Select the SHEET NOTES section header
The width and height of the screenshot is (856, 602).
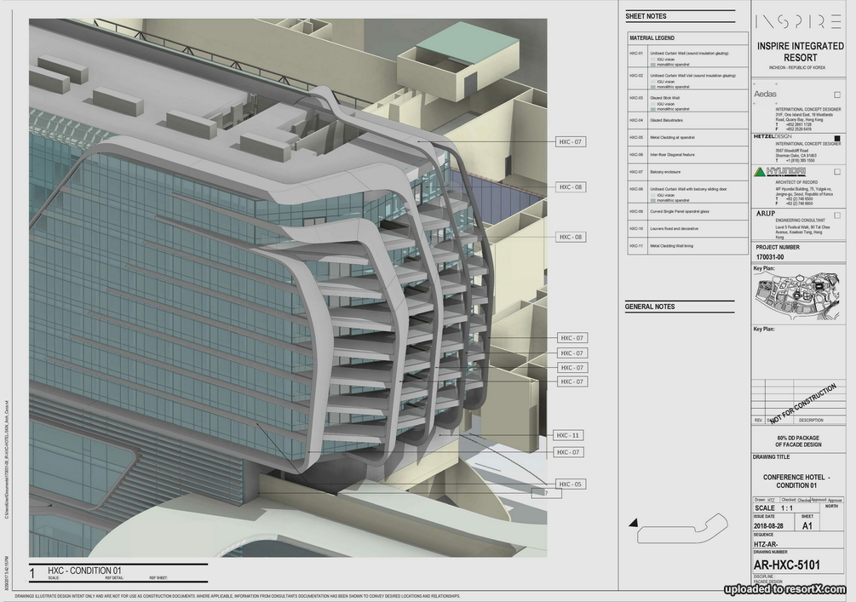(x=645, y=15)
